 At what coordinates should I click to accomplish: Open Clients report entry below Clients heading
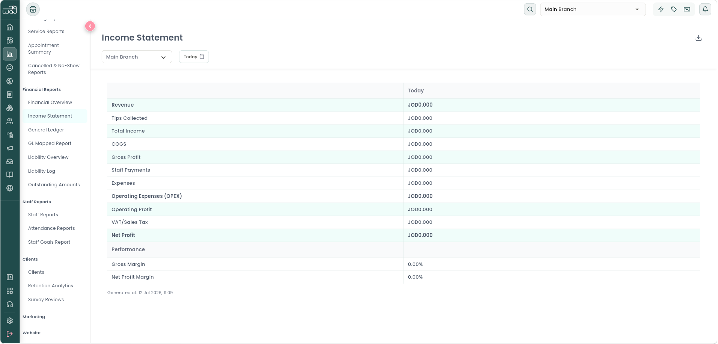click(x=36, y=272)
